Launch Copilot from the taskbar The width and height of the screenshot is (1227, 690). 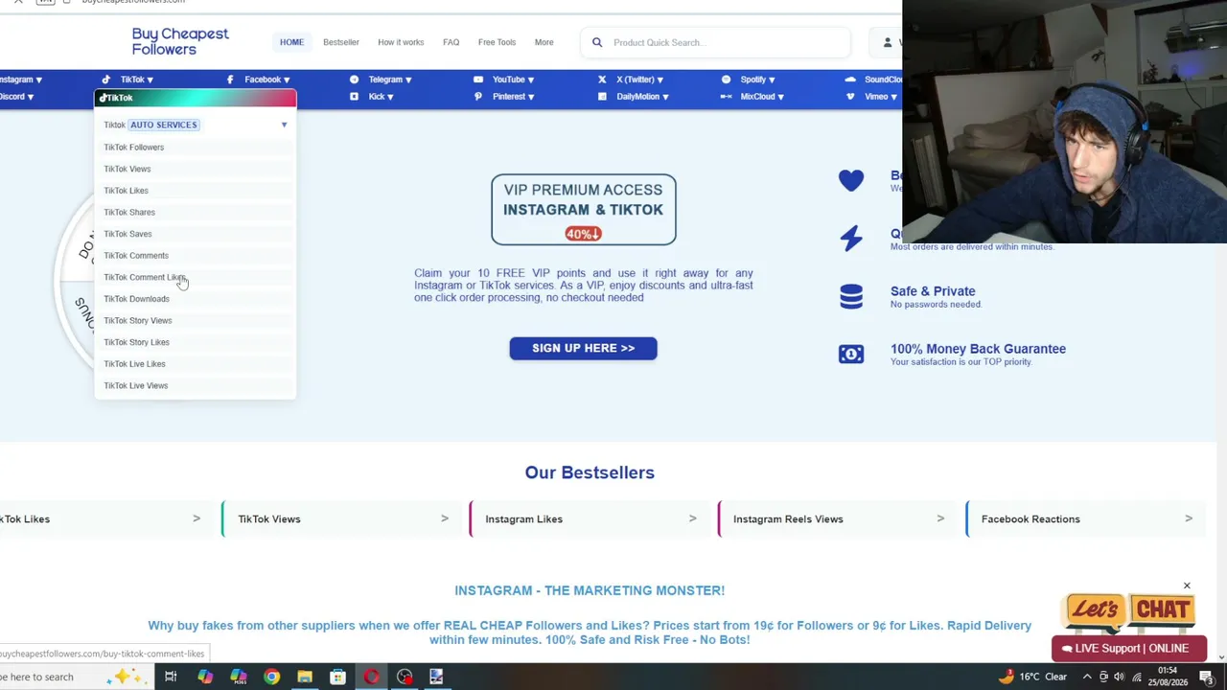pyautogui.click(x=205, y=677)
